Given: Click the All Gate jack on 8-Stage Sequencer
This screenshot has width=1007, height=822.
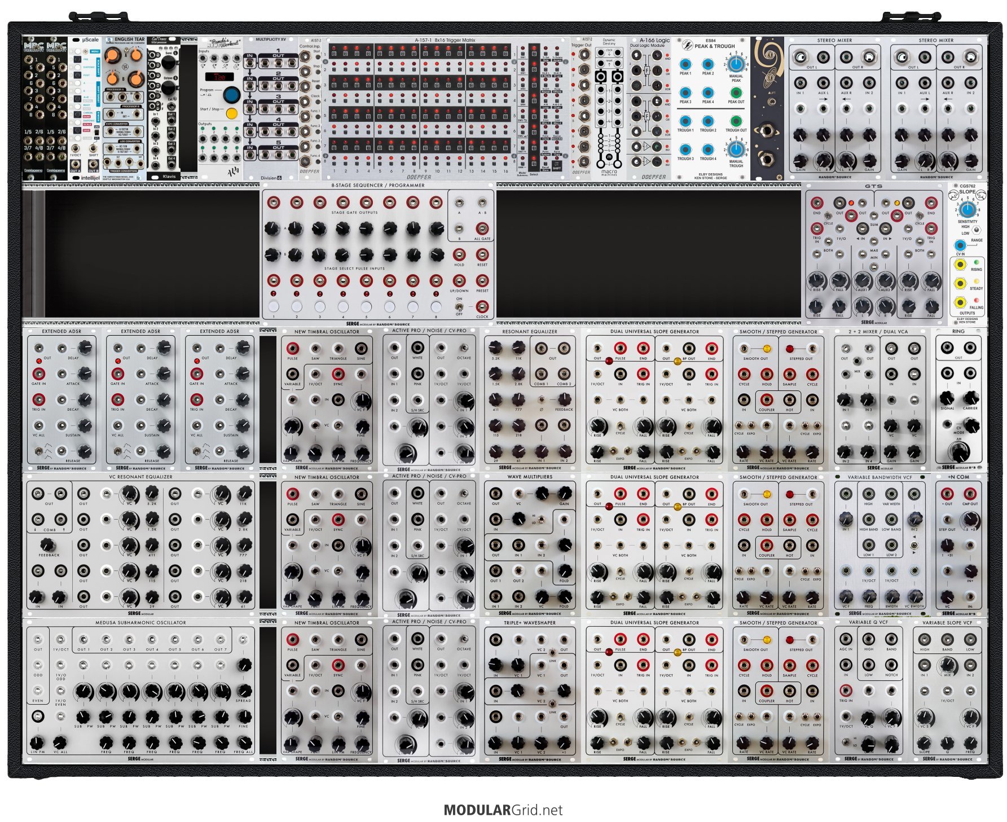Looking at the screenshot, I should [482, 228].
